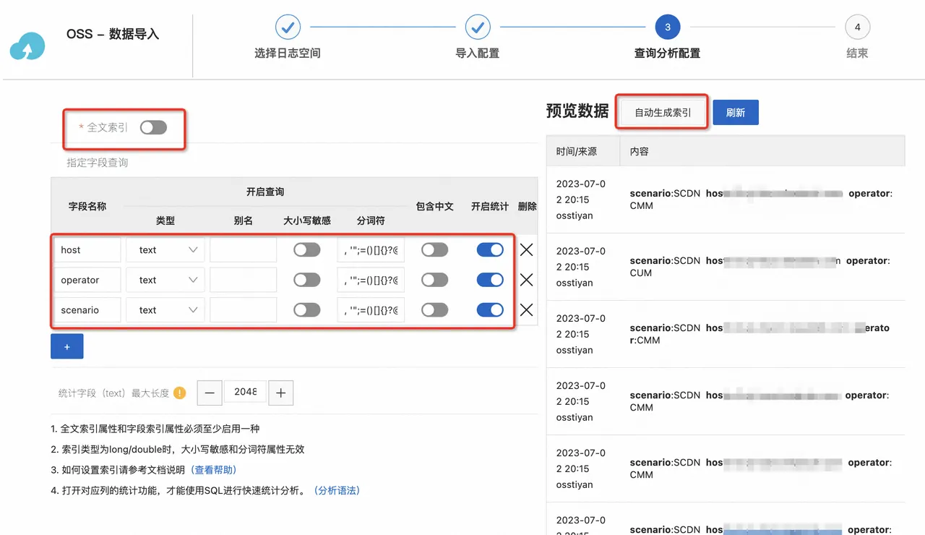Disable 开启统计 for the host field
Screen dimensions: 925x535
(490, 250)
